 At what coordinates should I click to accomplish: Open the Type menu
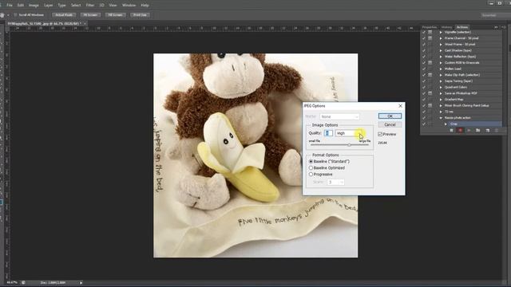61,6
